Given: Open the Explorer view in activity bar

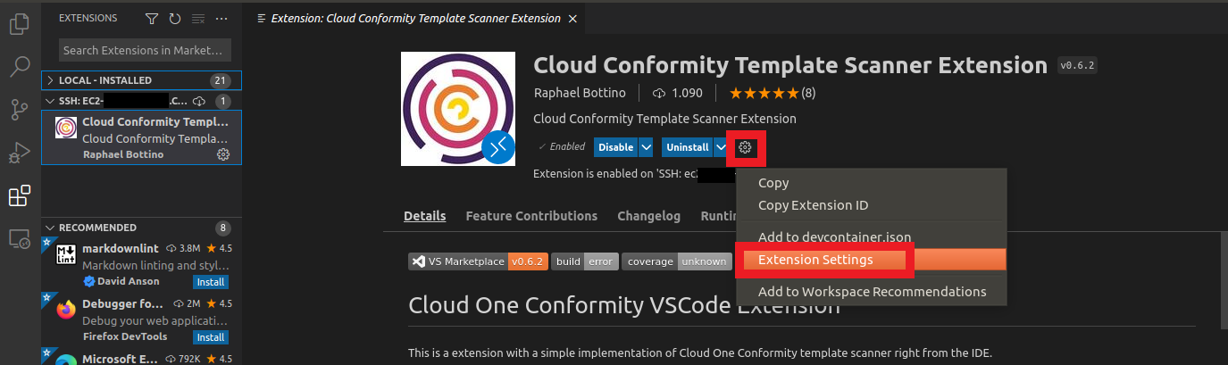Looking at the screenshot, I should [20, 24].
